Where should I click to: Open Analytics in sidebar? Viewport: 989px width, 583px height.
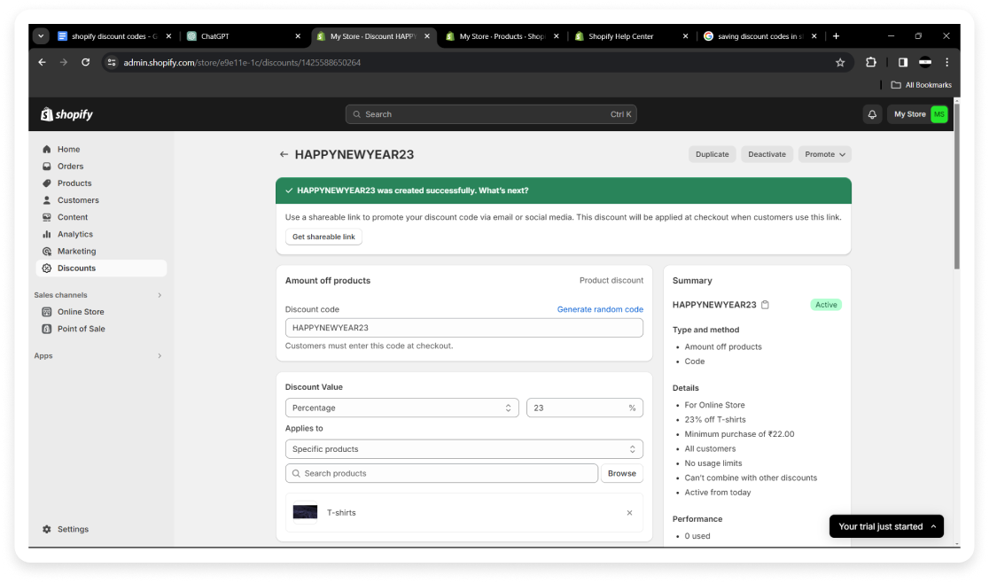pos(75,235)
